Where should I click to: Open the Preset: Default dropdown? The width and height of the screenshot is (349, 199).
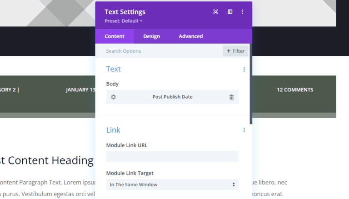(123, 21)
